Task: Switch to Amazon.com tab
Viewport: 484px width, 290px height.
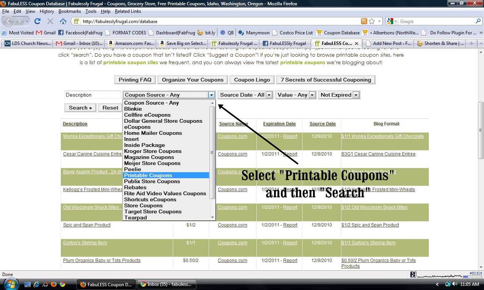Action: click(130, 43)
